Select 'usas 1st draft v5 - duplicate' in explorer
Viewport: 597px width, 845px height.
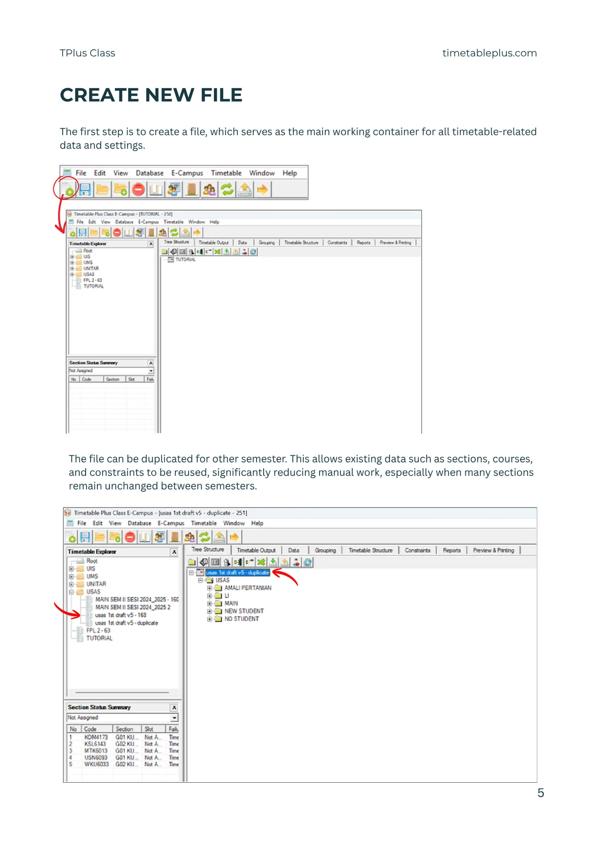126,623
